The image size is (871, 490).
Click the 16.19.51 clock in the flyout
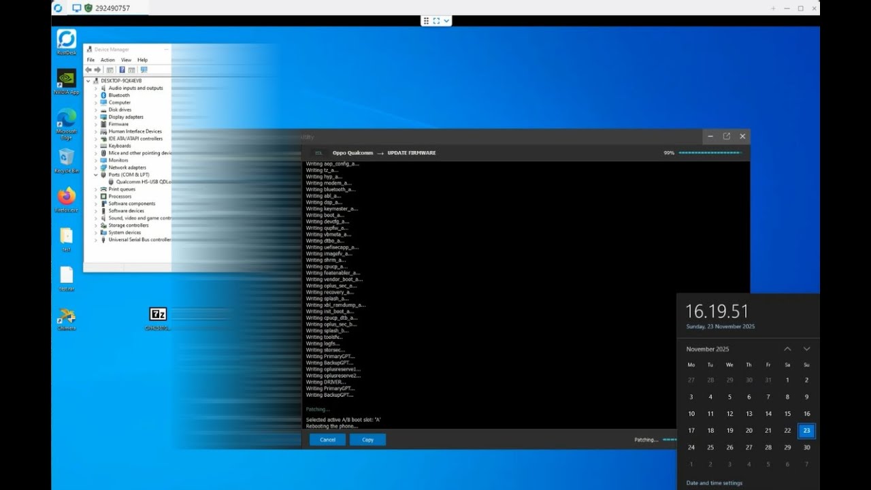tap(717, 312)
